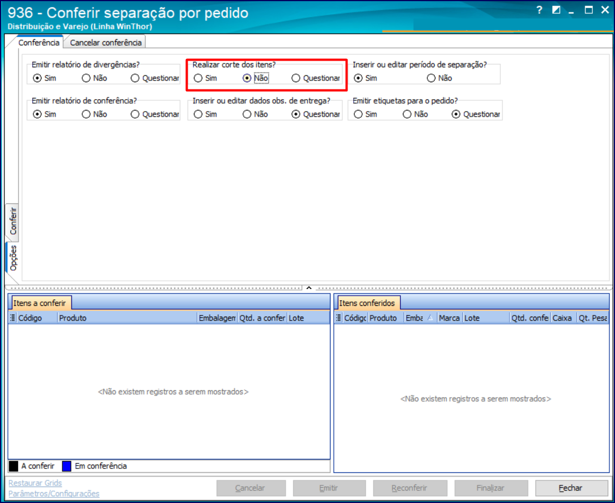Click the Finalizar button

pyautogui.click(x=491, y=488)
